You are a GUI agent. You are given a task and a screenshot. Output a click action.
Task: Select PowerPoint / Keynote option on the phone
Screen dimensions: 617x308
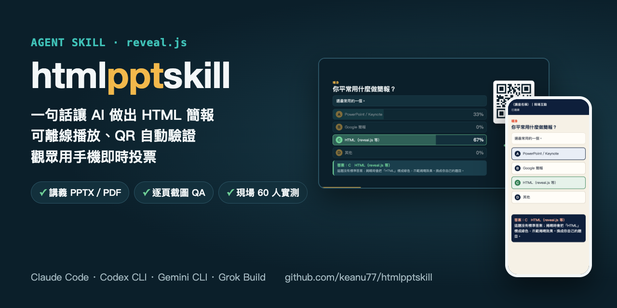(549, 154)
